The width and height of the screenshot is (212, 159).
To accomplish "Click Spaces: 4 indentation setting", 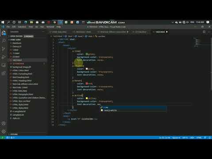I will click(x=176, y=137).
